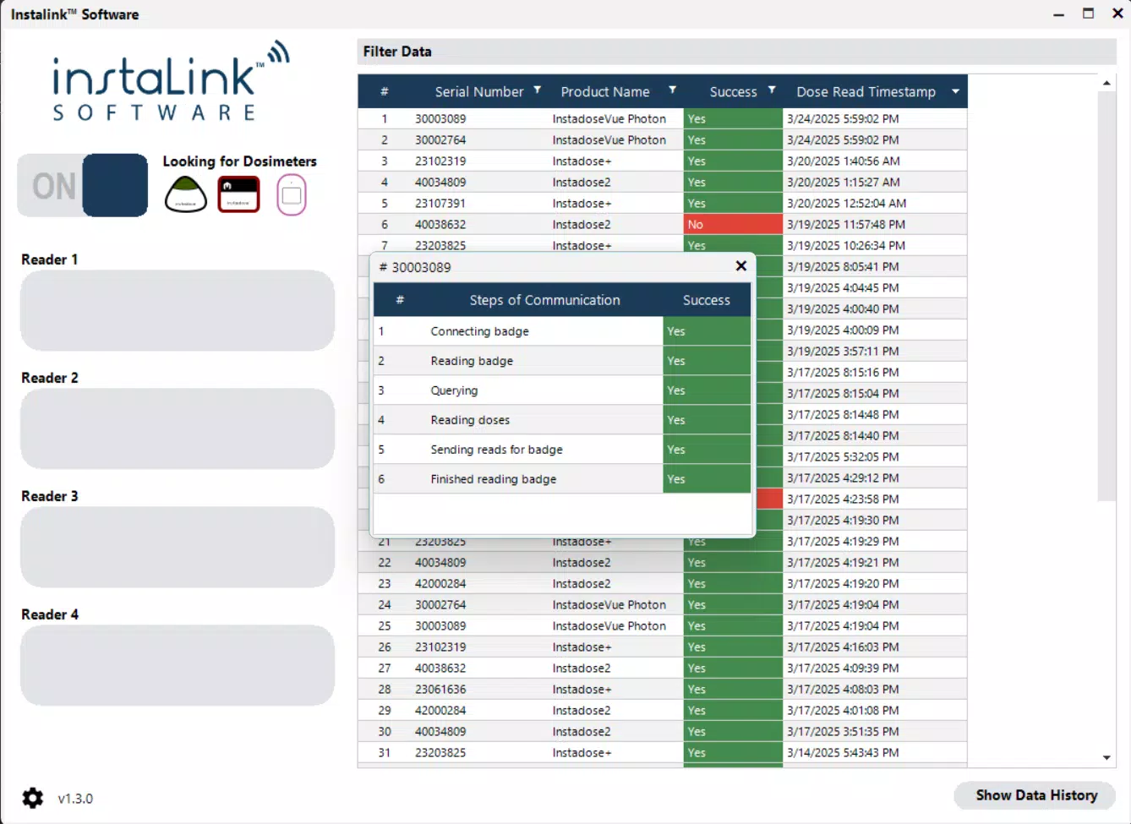
Task: Sort by Dose Read Timestamp arrow
Action: tap(955, 91)
